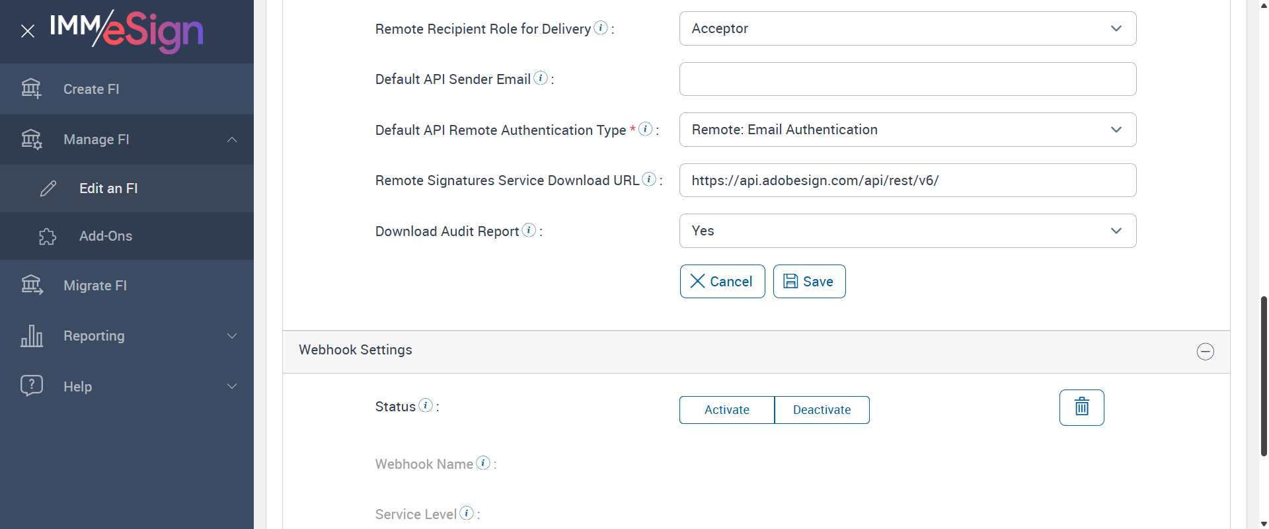Collapse the Webhook Settings section
Viewport: 1269px width, 529px height.
point(1205,351)
